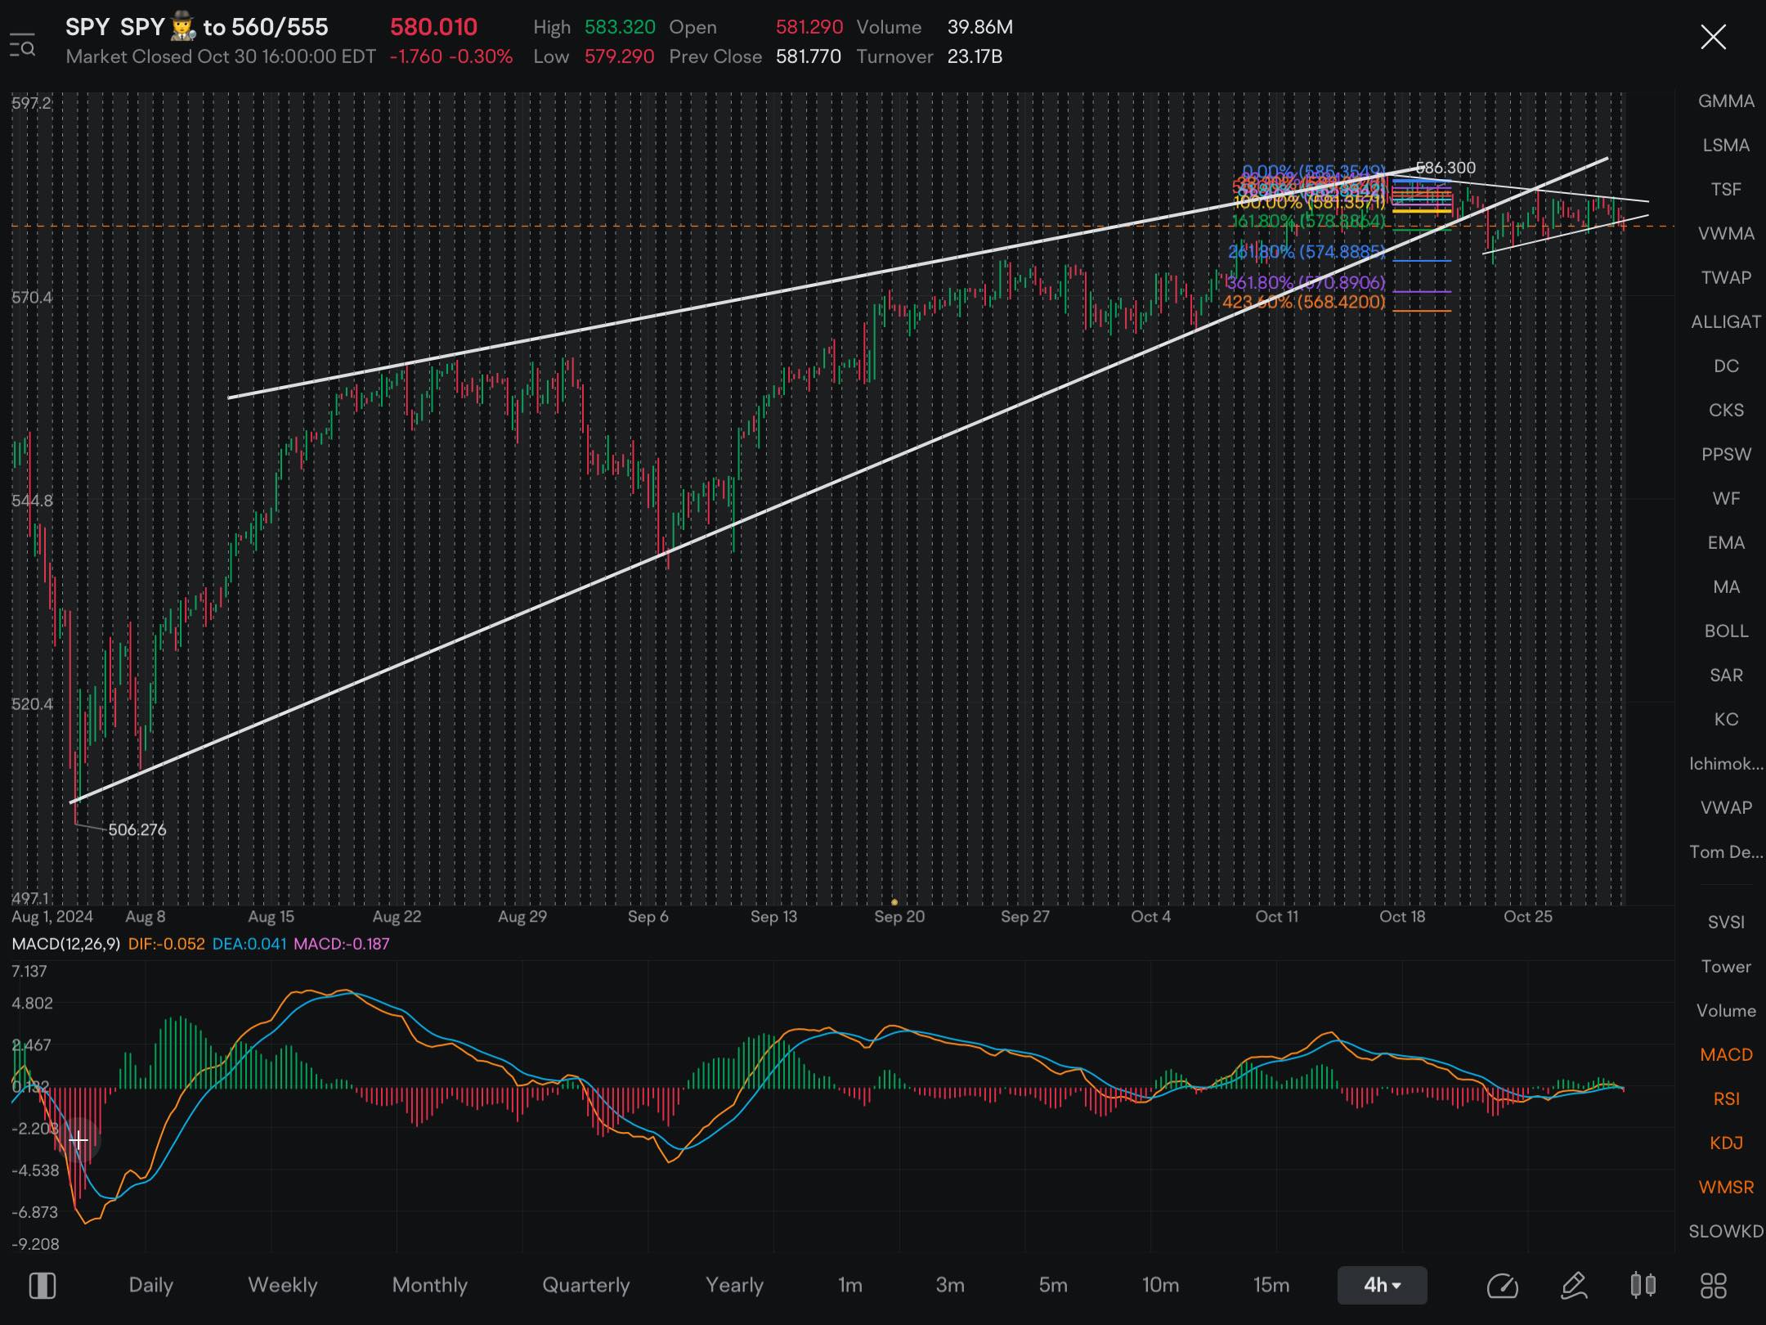Enable the SVSI sub-indicator
The image size is (1766, 1325).
(1726, 923)
